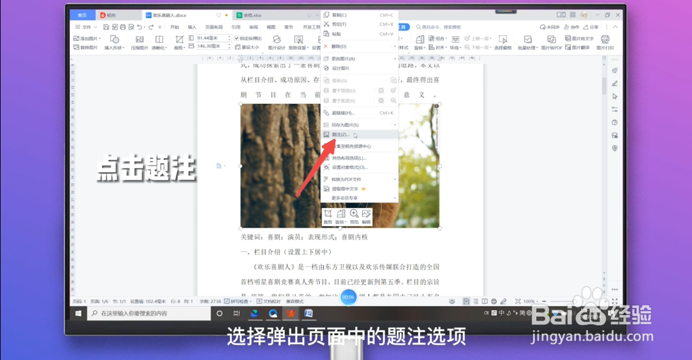This screenshot has height=360, width=692.
Task: Toggle 拼写检查 in the status bar
Action: (237, 302)
